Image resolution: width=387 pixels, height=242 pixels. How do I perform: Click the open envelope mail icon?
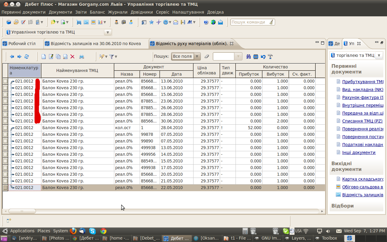pyautogui.click(x=220, y=22)
